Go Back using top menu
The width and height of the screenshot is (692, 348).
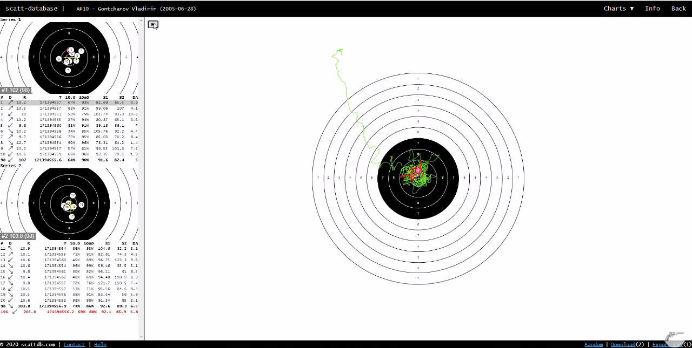678,9
